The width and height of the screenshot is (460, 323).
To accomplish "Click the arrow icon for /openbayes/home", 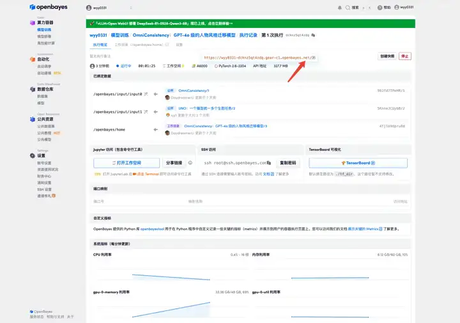I will (x=155, y=129).
